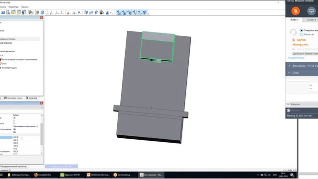The height and width of the screenshot is (179, 318).
Task: Click the '100.0' property value
Action: click(15, 146)
